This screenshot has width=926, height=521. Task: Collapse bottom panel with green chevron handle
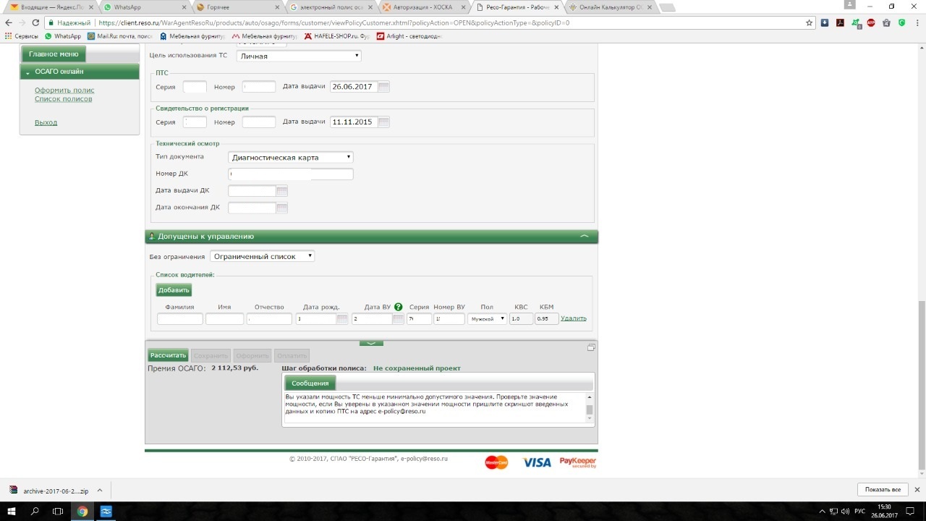click(371, 343)
